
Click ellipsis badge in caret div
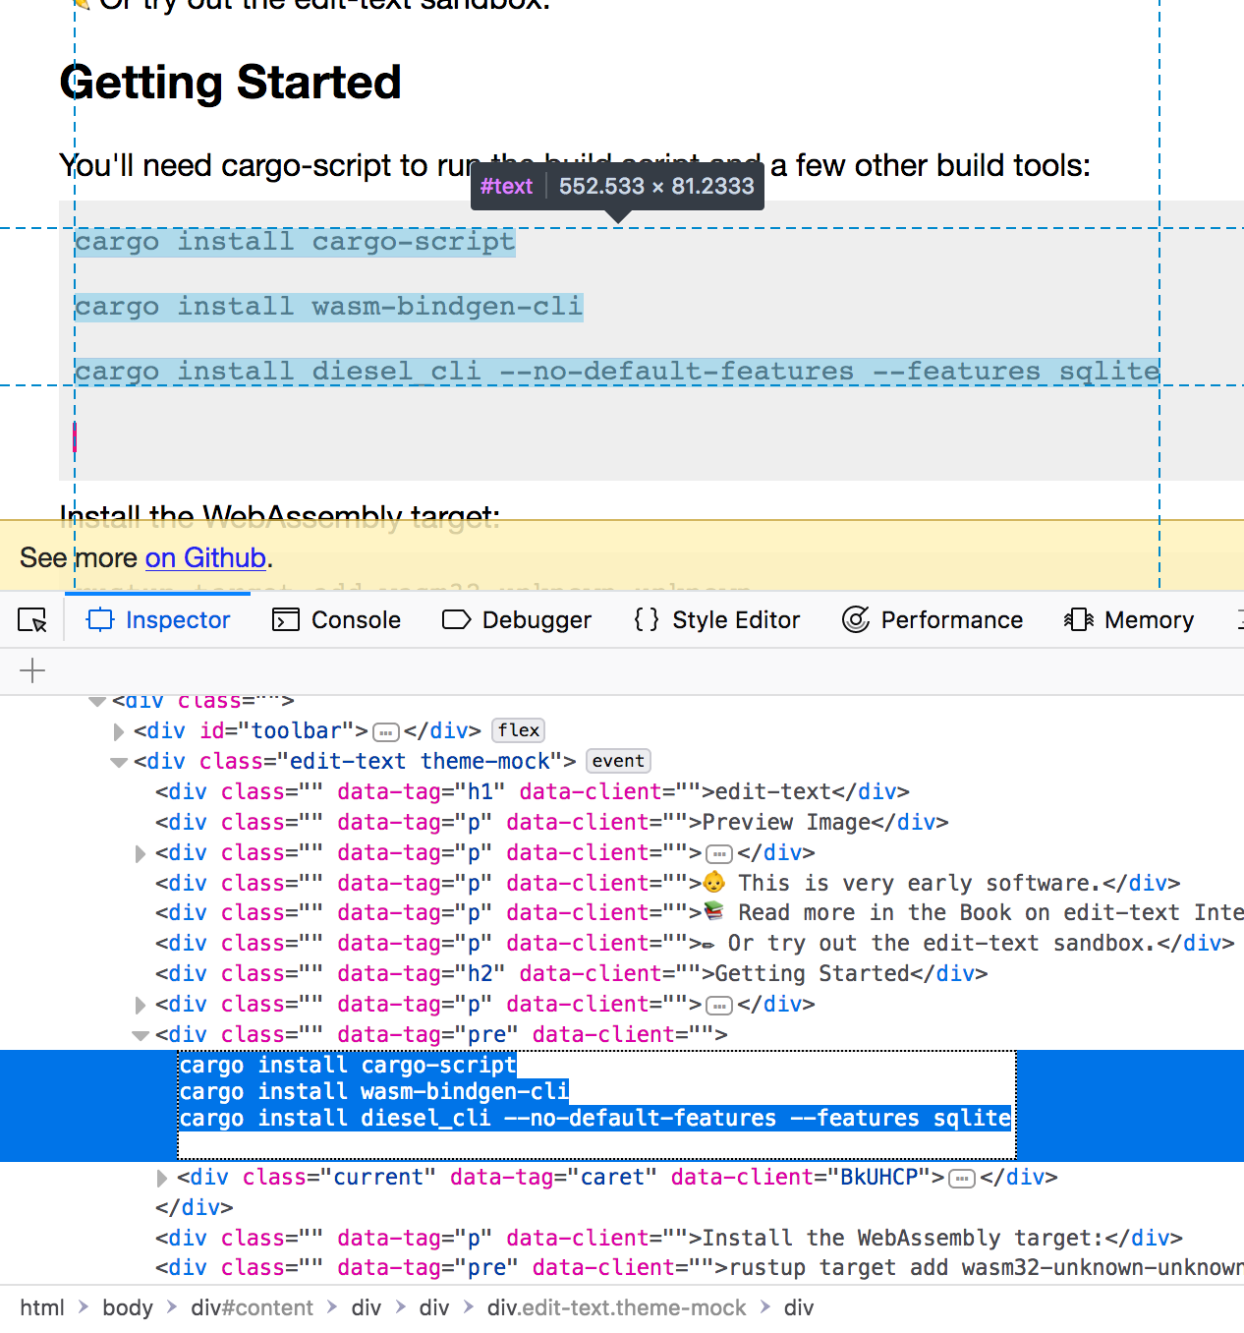pos(962,1179)
